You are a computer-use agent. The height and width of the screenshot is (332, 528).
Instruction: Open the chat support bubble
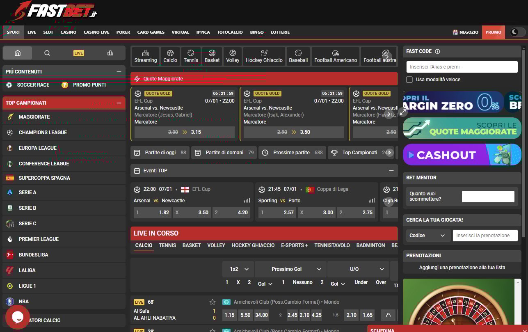click(17, 317)
